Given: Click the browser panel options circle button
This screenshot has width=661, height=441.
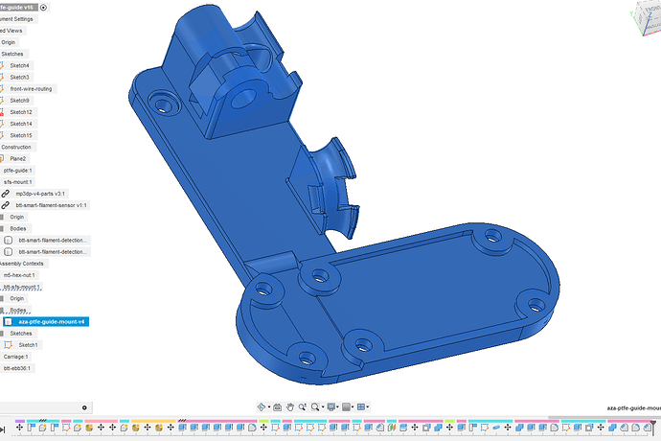Looking at the screenshot, I should point(84,407).
